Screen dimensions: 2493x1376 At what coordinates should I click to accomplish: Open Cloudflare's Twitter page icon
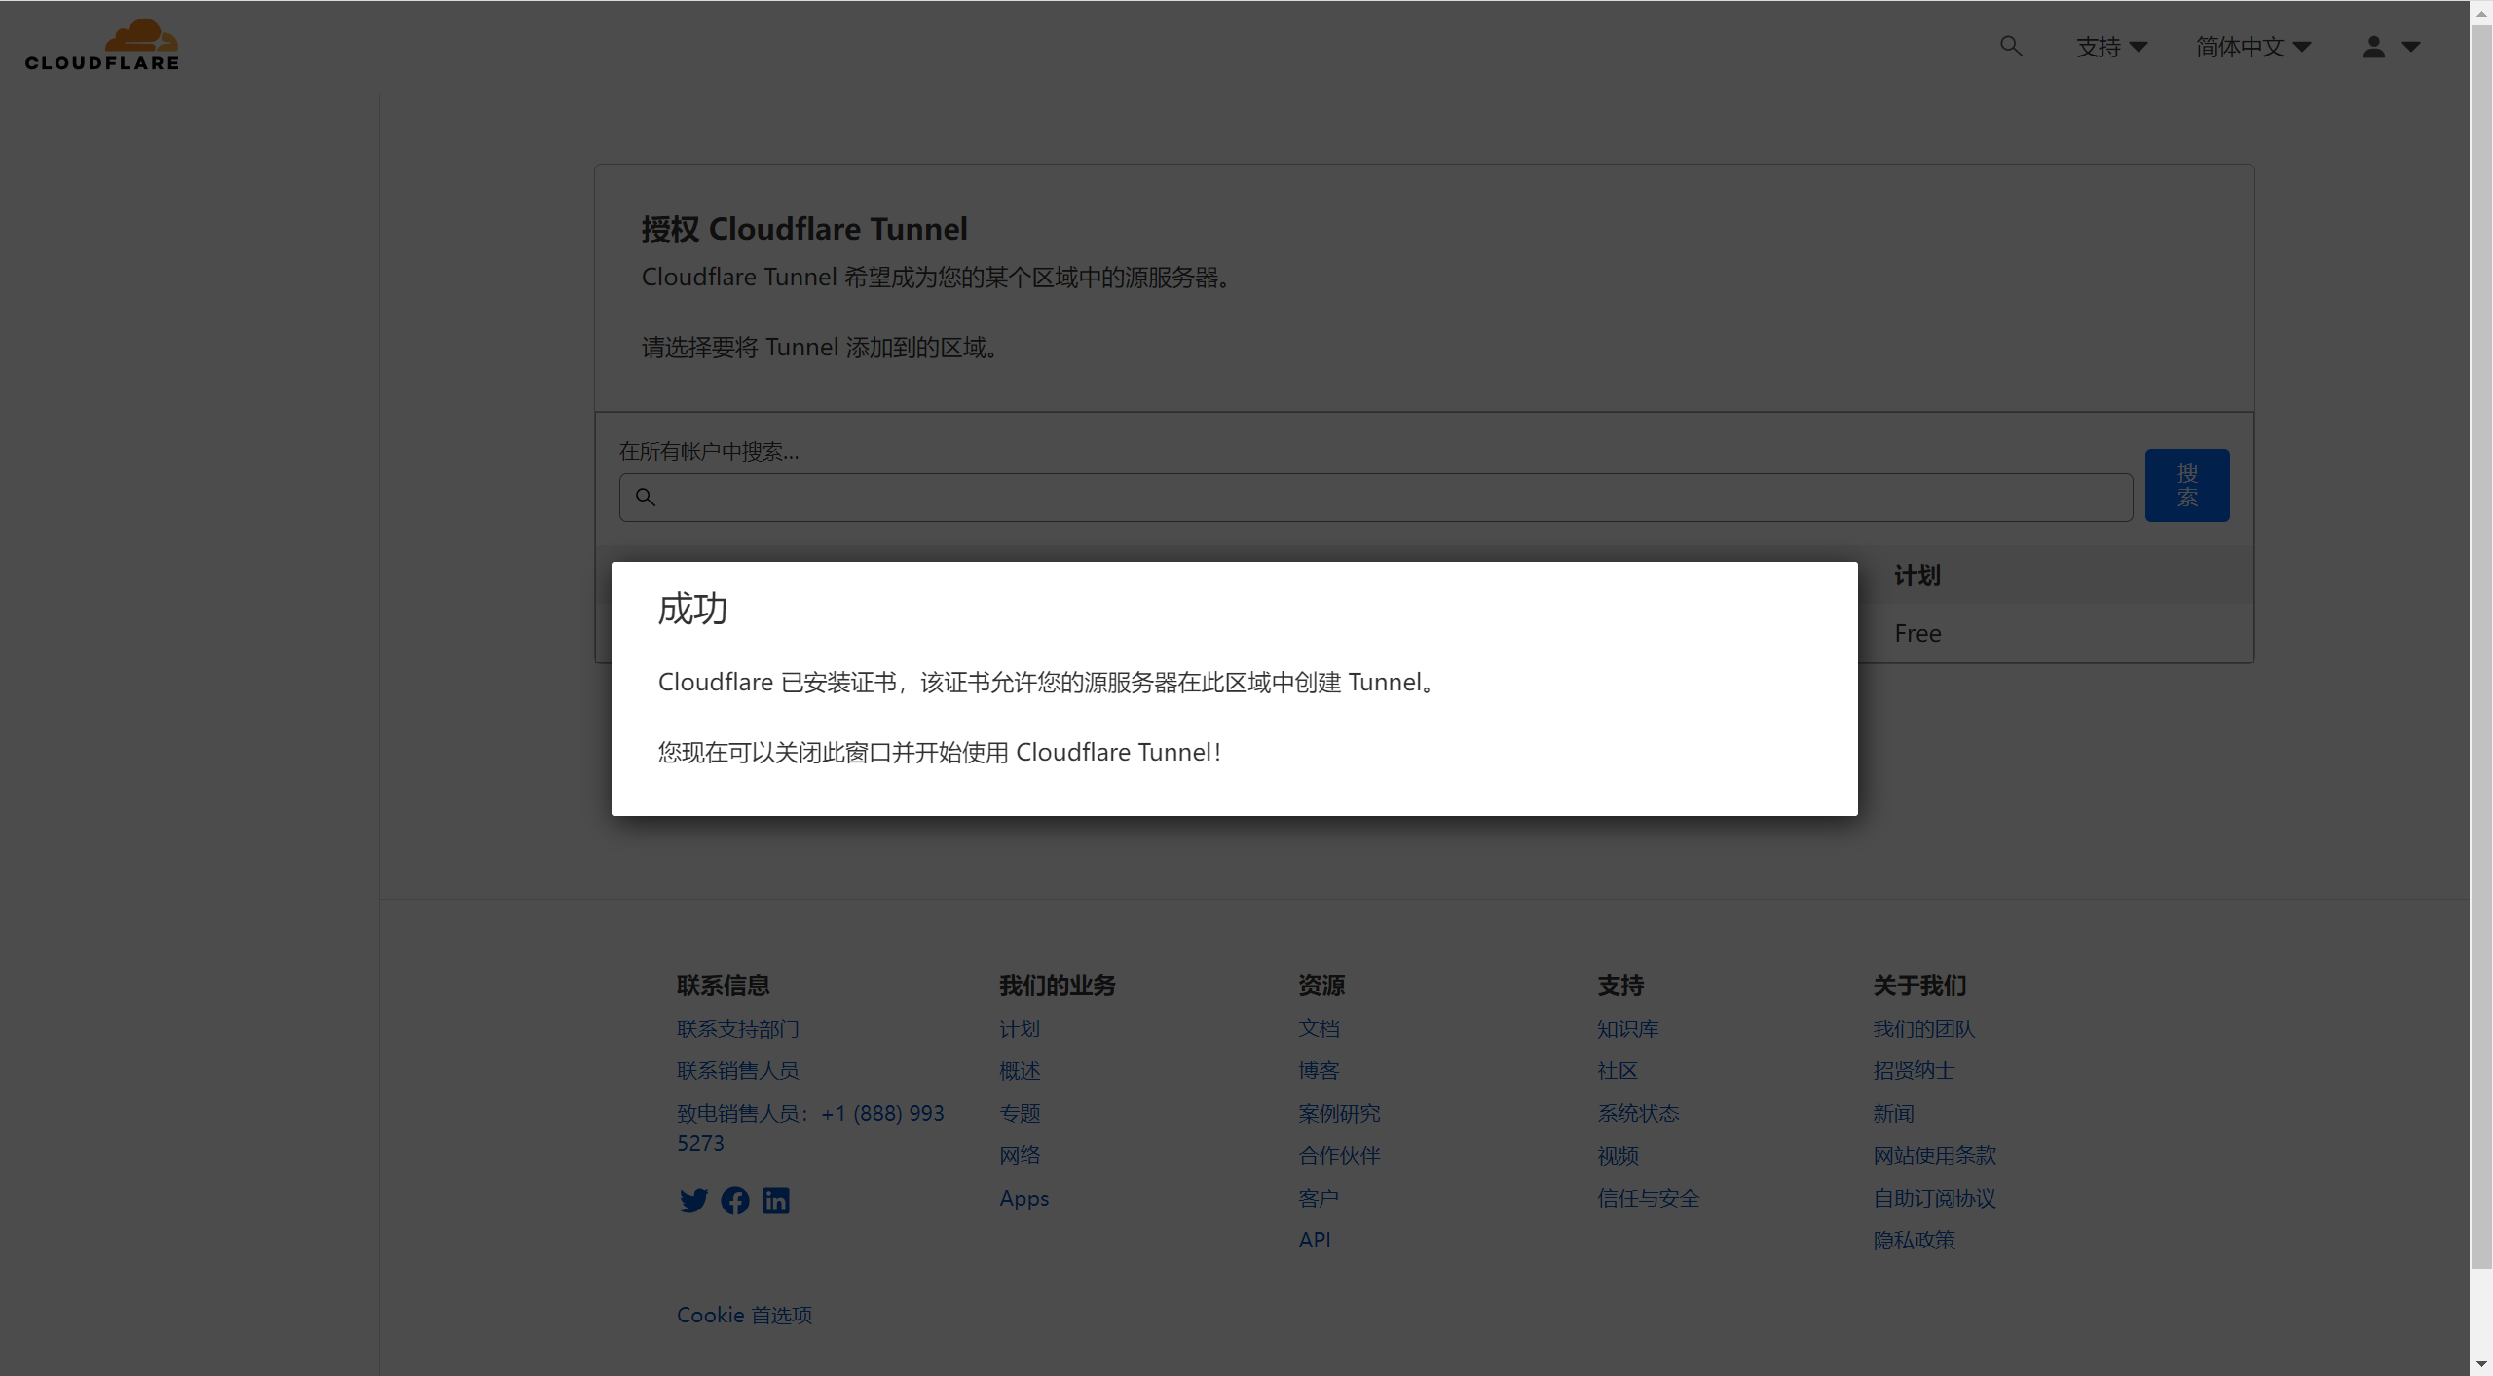693,1201
